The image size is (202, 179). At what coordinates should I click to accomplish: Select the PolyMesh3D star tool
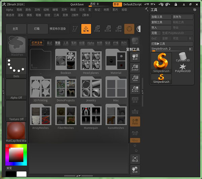(x=183, y=68)
